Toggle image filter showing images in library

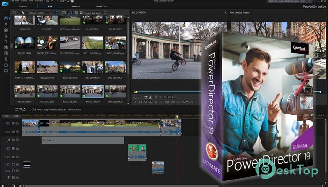pos(64,13)
